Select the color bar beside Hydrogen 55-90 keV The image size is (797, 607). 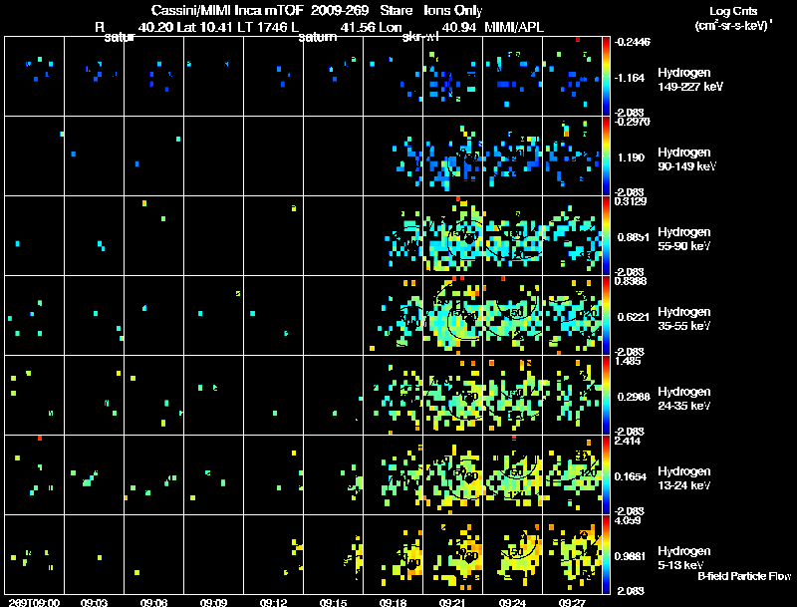606,235
